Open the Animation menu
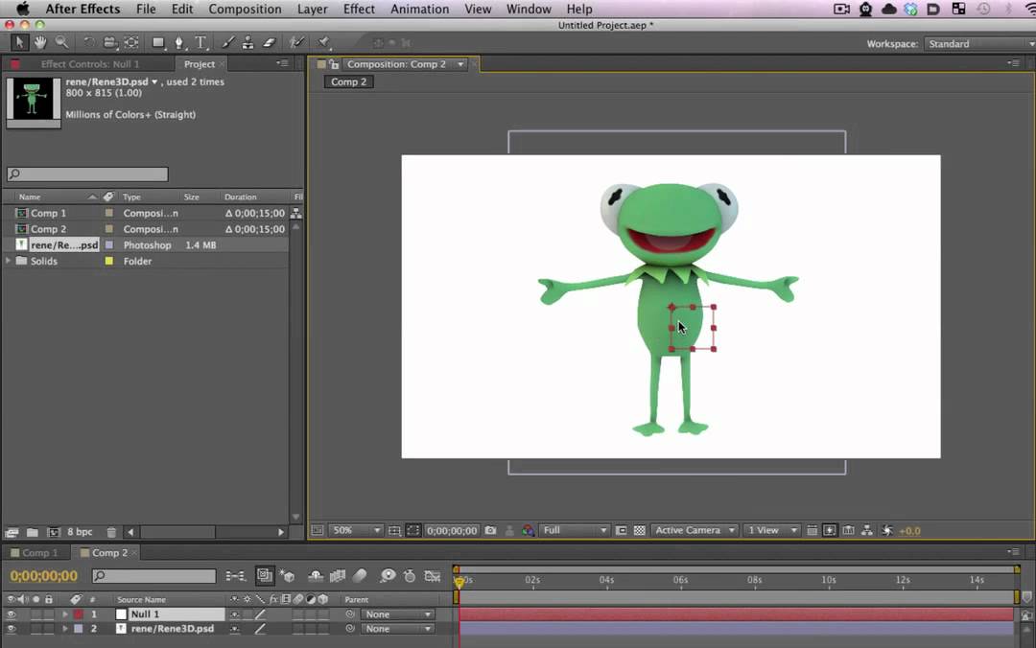This screenshot has width=1036, height=648. pos(419,10)
